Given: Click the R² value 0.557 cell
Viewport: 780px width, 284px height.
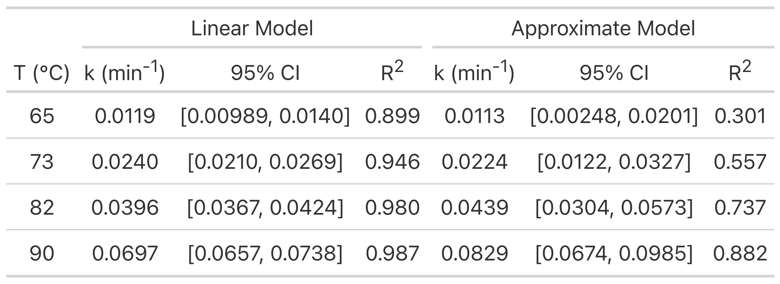Looking at the screenshot, I should 740,162.
